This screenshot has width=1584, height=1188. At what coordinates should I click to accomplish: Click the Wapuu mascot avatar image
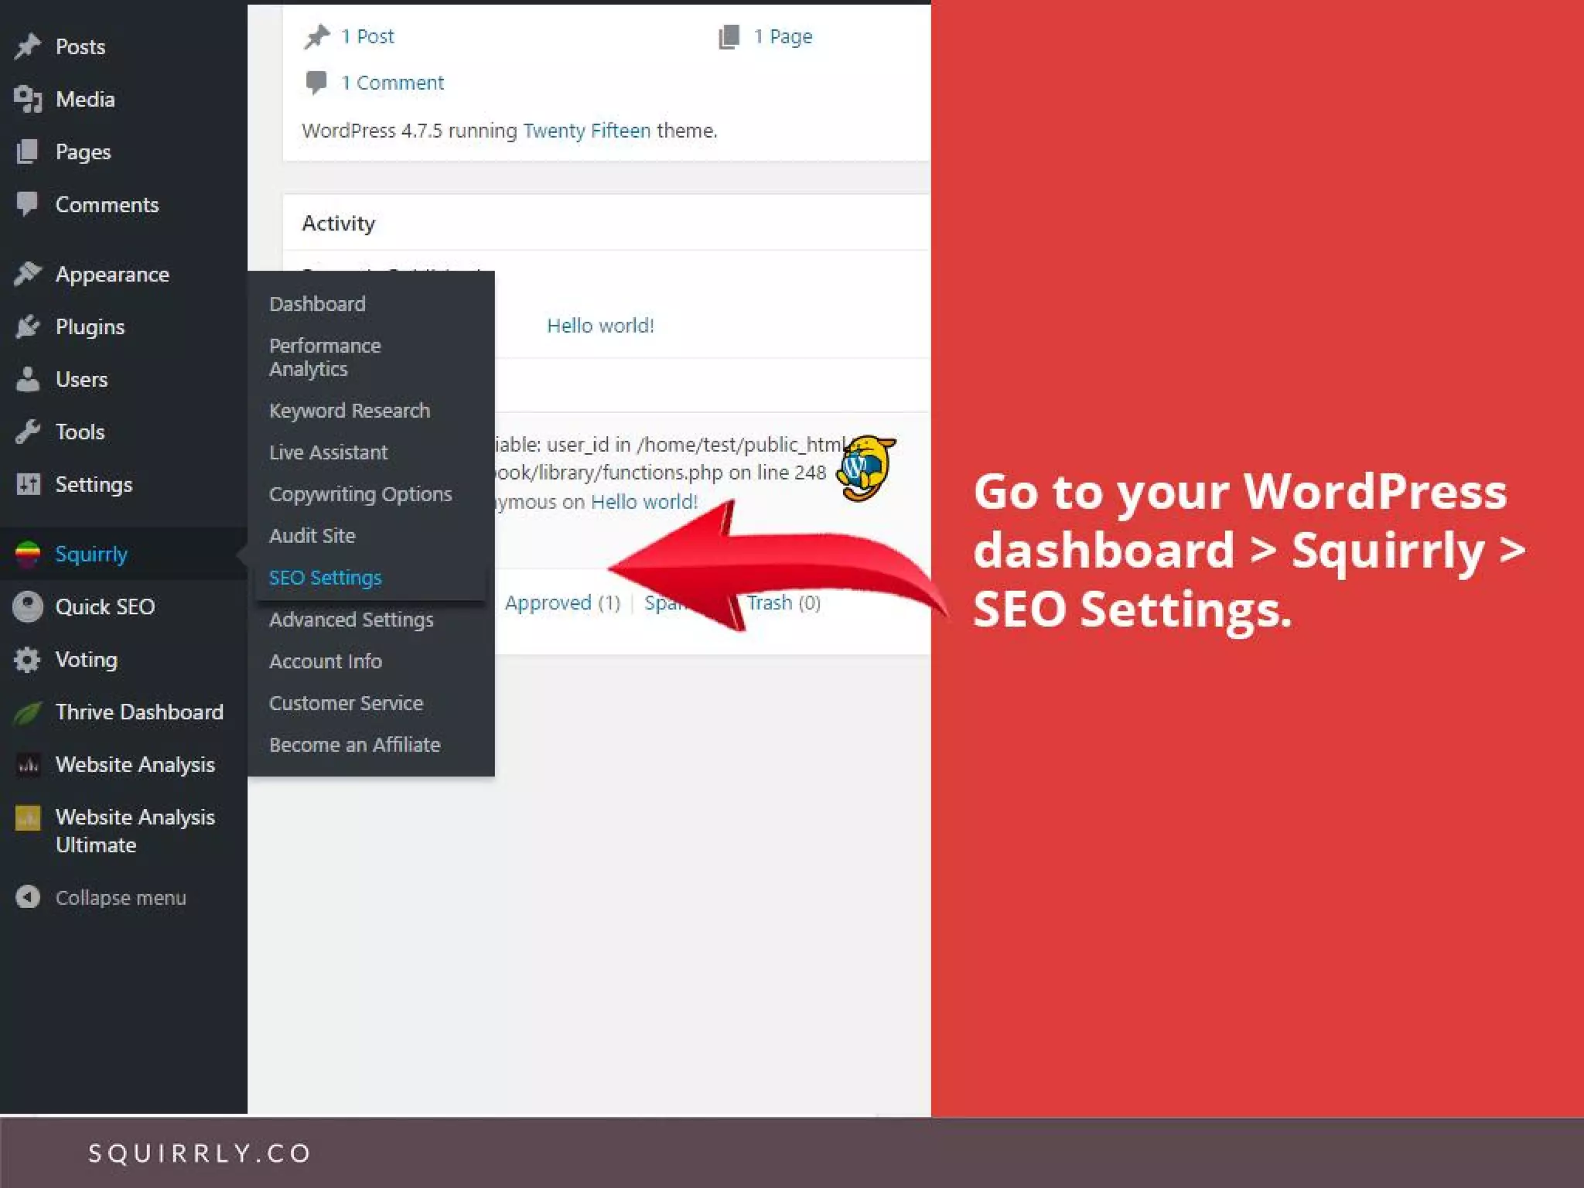click(x=866, y=467)
